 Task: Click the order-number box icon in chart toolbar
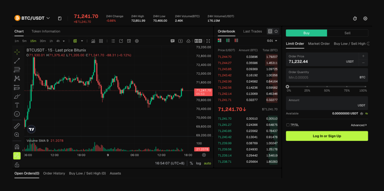coord(180,41)
